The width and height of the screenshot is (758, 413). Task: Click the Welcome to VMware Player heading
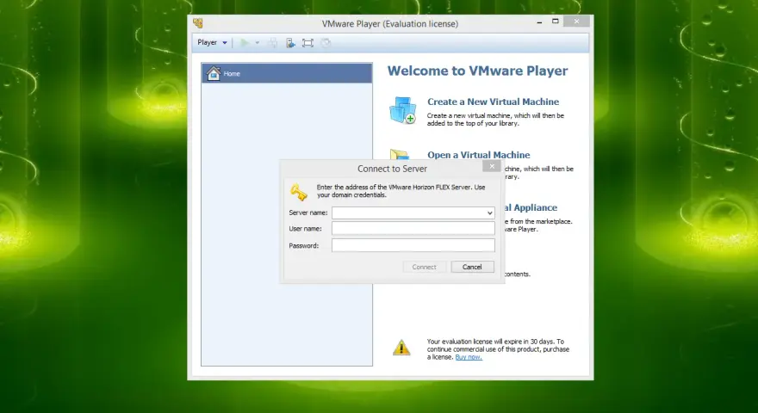477,71
